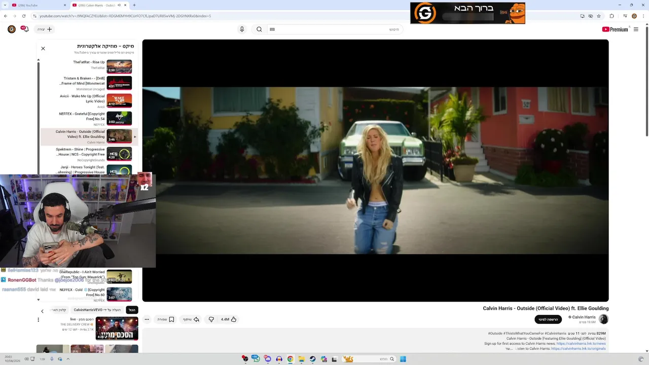Open the calvinharris.lnk.to/originals link
The image size is (649, 365).
(x=579, y=349)
